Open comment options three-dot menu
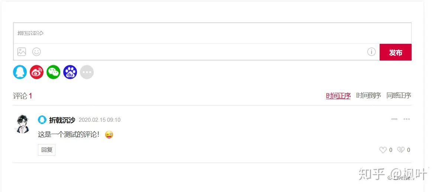This screenshot has width=438, height=192. coord(406,119)
